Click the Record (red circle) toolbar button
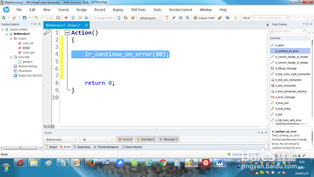Viewport: 314px width, 177px height. click(x=66, y=18)
